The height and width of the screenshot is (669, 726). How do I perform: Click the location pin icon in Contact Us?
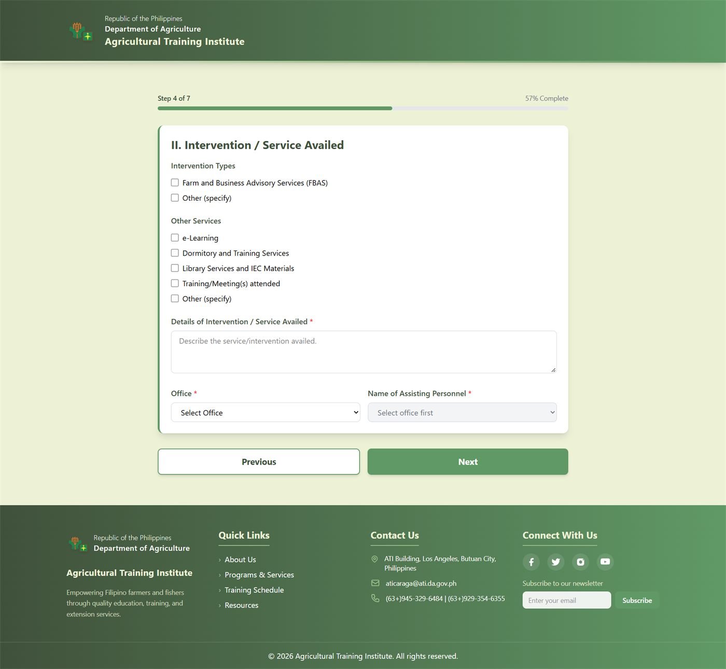point(374,559)
